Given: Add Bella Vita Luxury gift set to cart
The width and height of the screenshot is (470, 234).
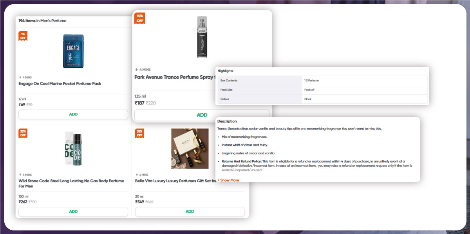Looking at the screenshot, I should click(190, 211).
